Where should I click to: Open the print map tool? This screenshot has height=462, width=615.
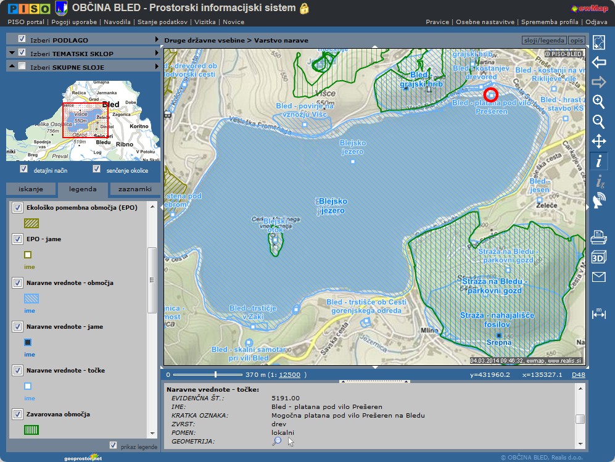598,237
